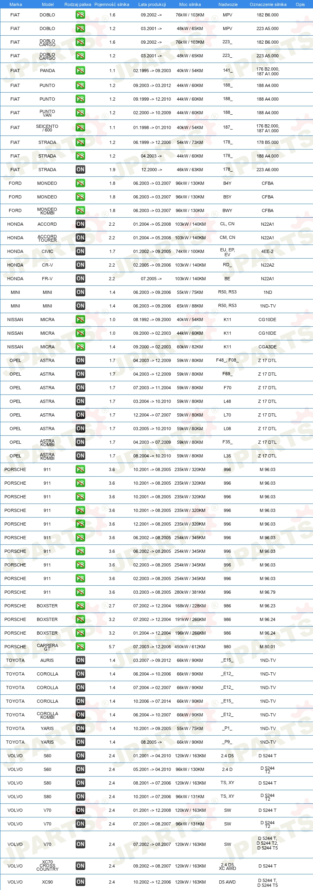The width and height of the screenshot is (313, 890).
Task: Click engine code 223 A6.000
Action: pyautogui.click(x=267, y=170)
